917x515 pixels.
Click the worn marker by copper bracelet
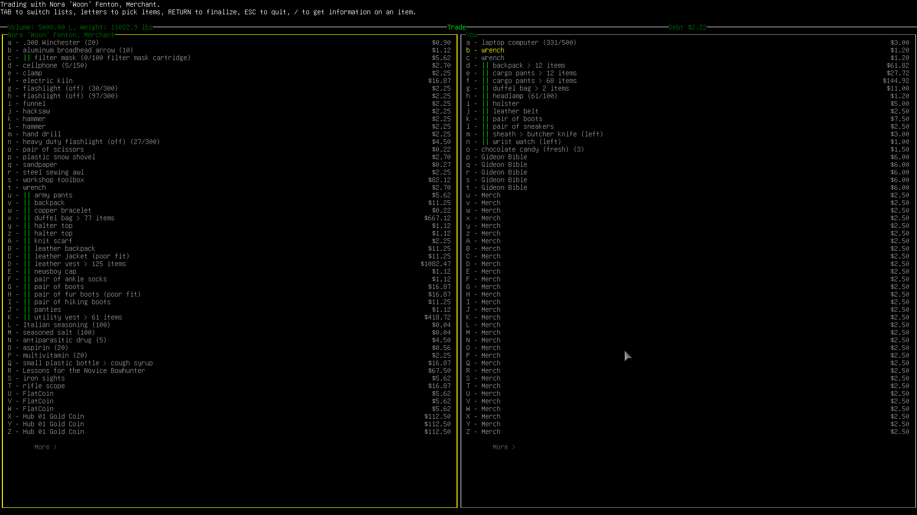pos(27,210)
